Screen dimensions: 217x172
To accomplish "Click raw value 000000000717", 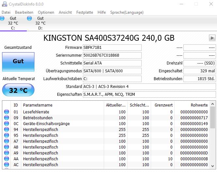I will coord(194,118).
